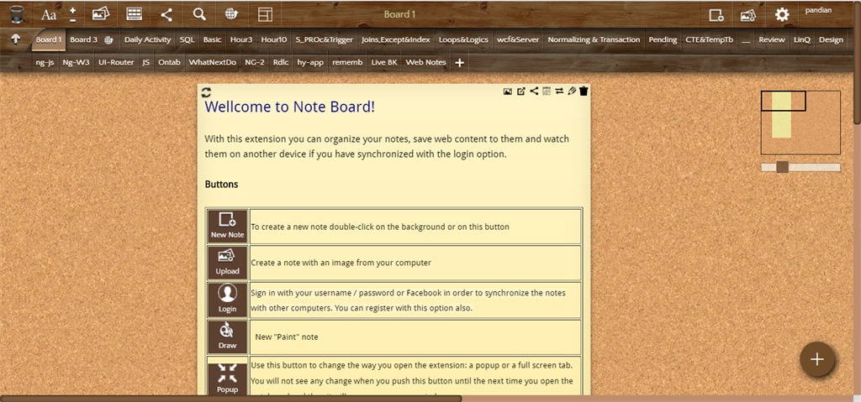Open the boards list icon
Image resolution: width=861 pixels, height=402 pixels.
click(134, 14)
